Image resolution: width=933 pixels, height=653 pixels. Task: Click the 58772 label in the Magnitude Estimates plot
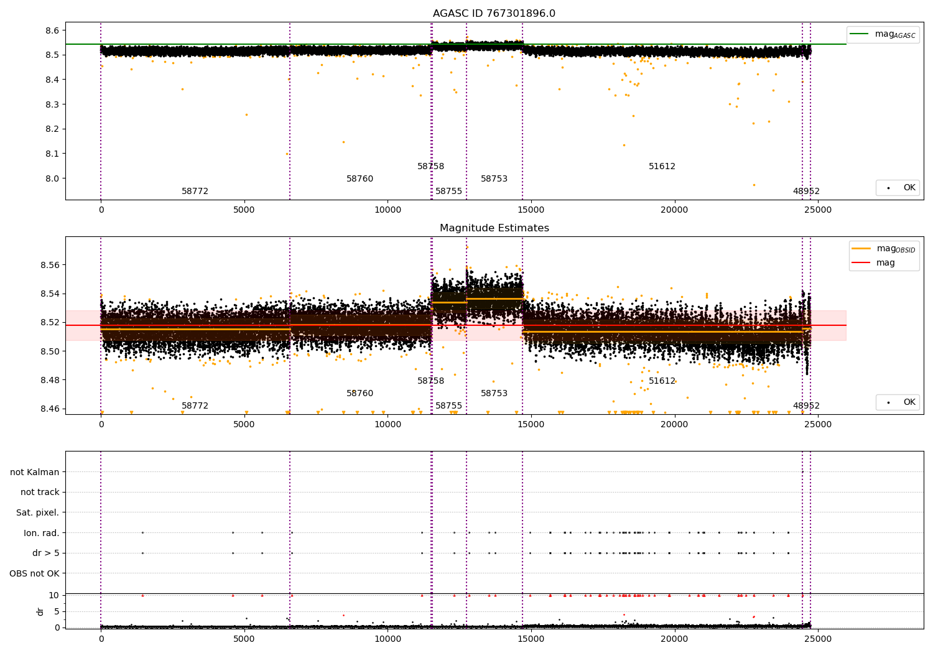195,406
